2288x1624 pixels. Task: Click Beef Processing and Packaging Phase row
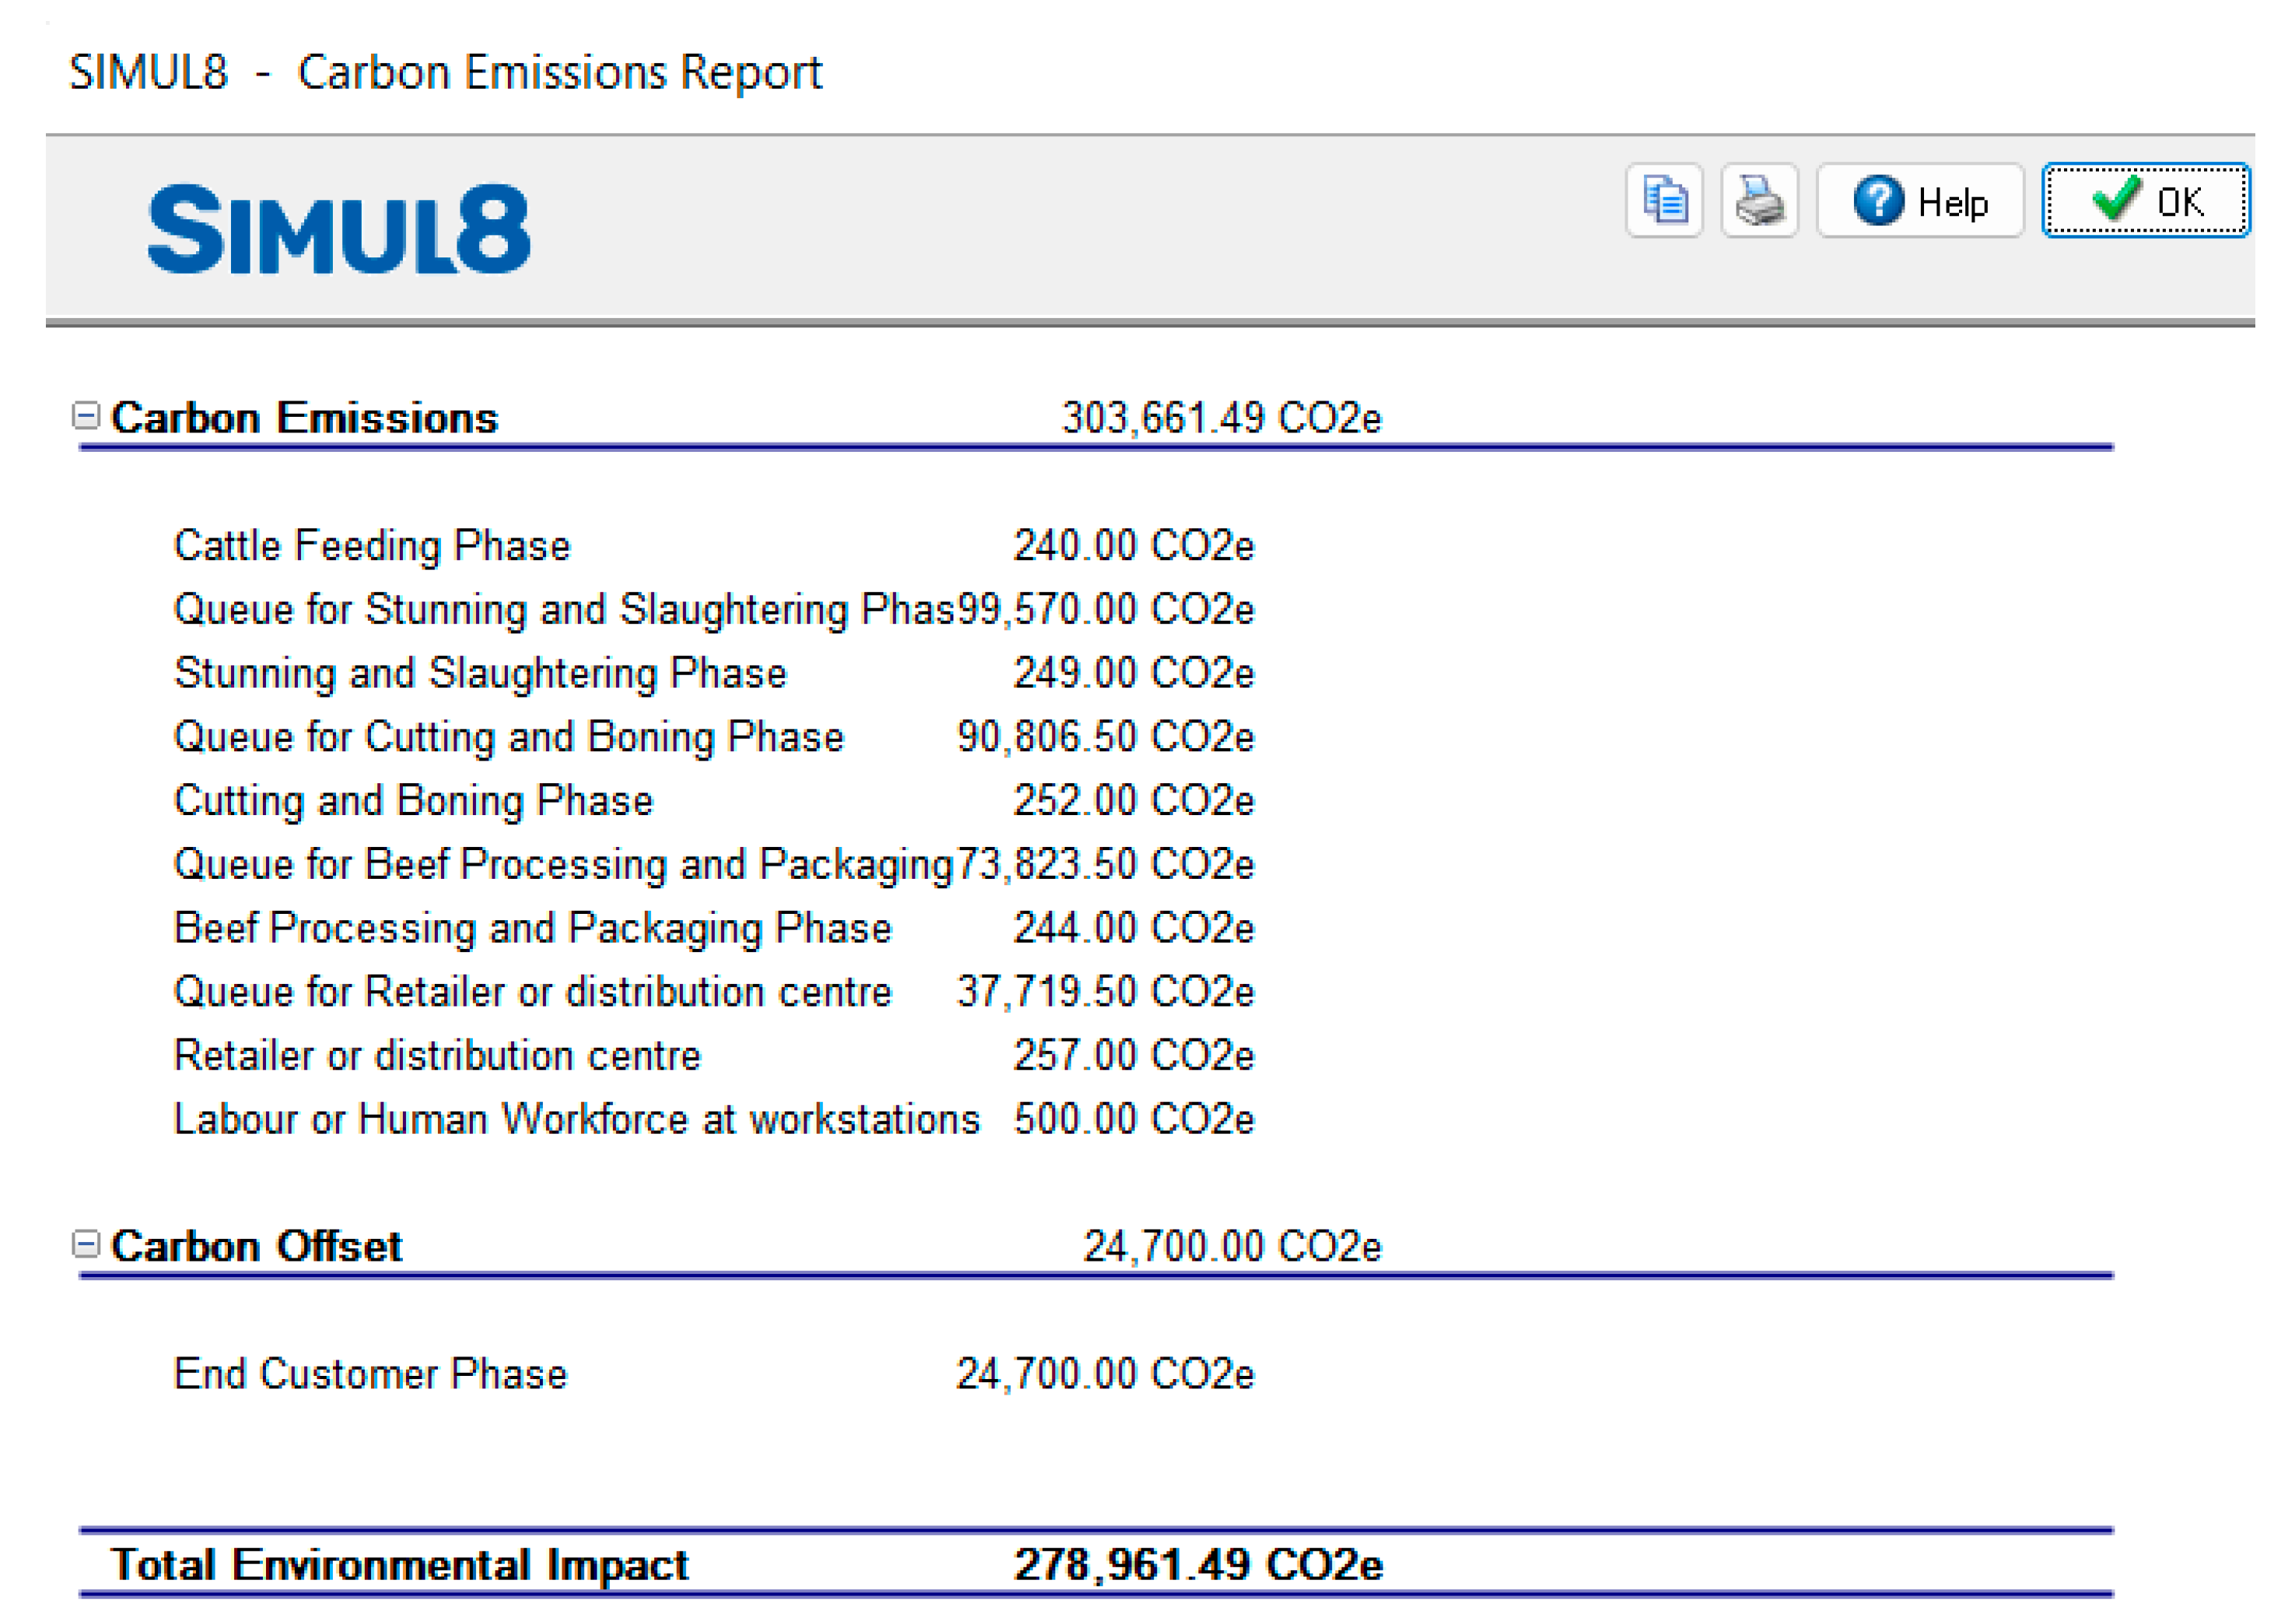532,928
